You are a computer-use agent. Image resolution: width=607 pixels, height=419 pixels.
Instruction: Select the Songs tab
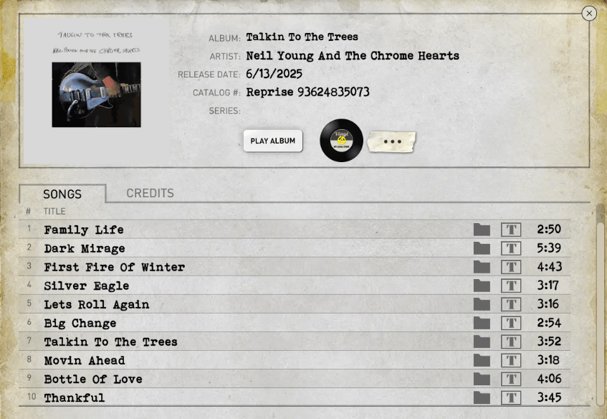pyautogui.click(x=62, y=194)
